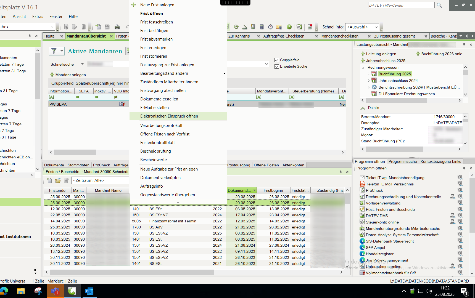475x298 pixels.
Task: Click the stopwatch icon in the toolbar
Action: click(x=270, y=27)
